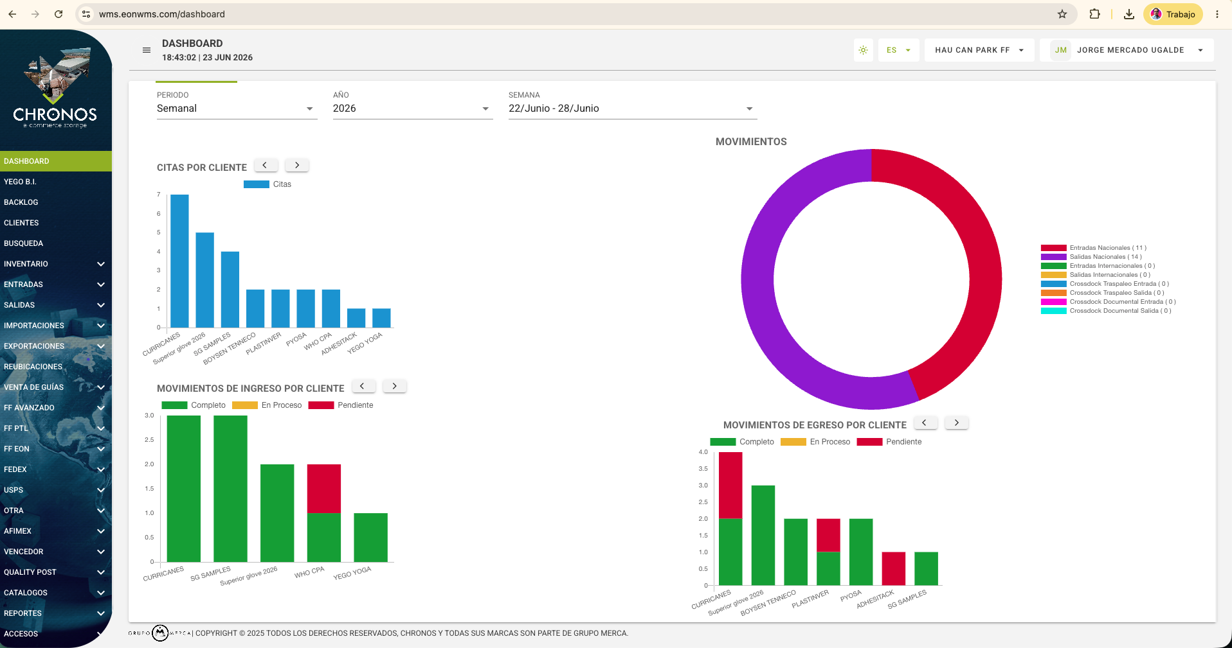
Task: Expand the QUALITY POST menu chevron
Action: pos(101,572)
